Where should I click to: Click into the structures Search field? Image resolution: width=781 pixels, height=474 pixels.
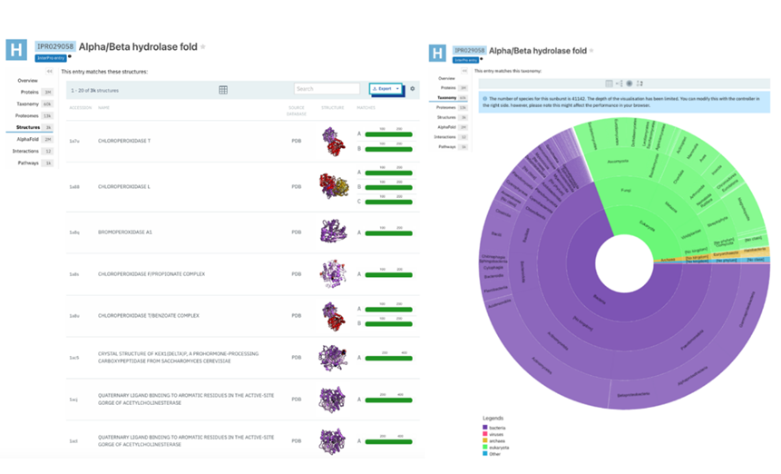point(327,89)
